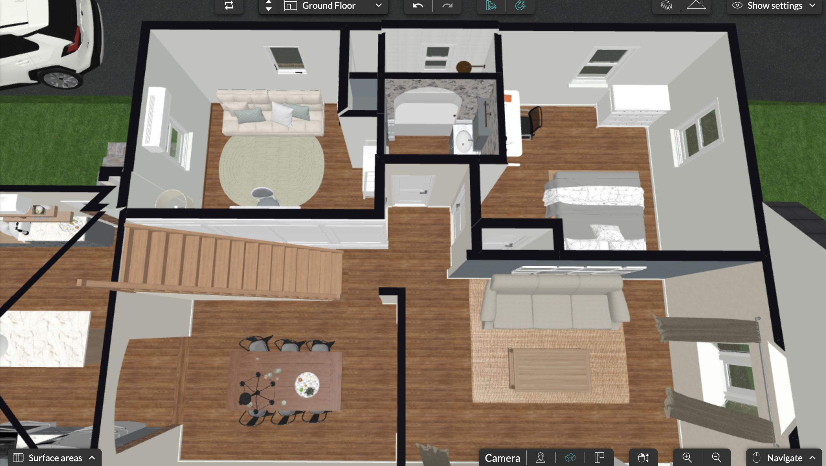Screen dimensions: 826x466
Task: Zoom out with the magnifier minus
Action: click(x=717, y=458)
